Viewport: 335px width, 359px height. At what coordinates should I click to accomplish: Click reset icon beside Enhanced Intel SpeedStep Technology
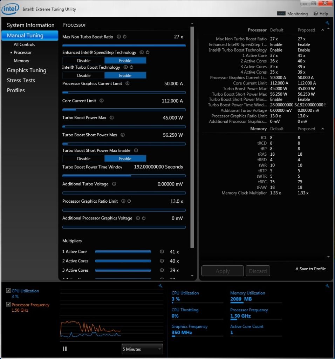pyautogui.click(x=148, y=53)
